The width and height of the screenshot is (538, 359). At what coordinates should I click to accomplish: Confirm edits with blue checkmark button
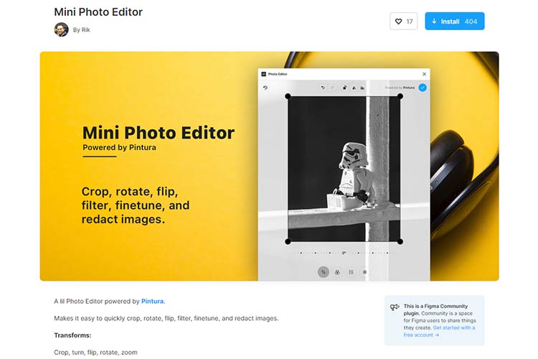tap(423, 88)
